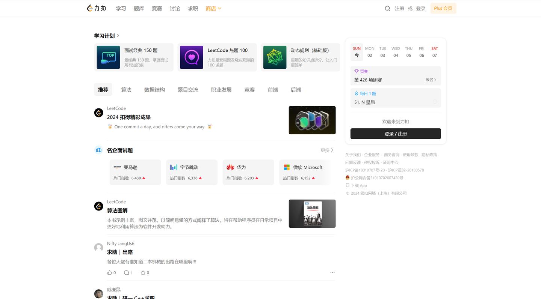
Task: Open the 证照中心 footer link
Action: click(391, 162)
